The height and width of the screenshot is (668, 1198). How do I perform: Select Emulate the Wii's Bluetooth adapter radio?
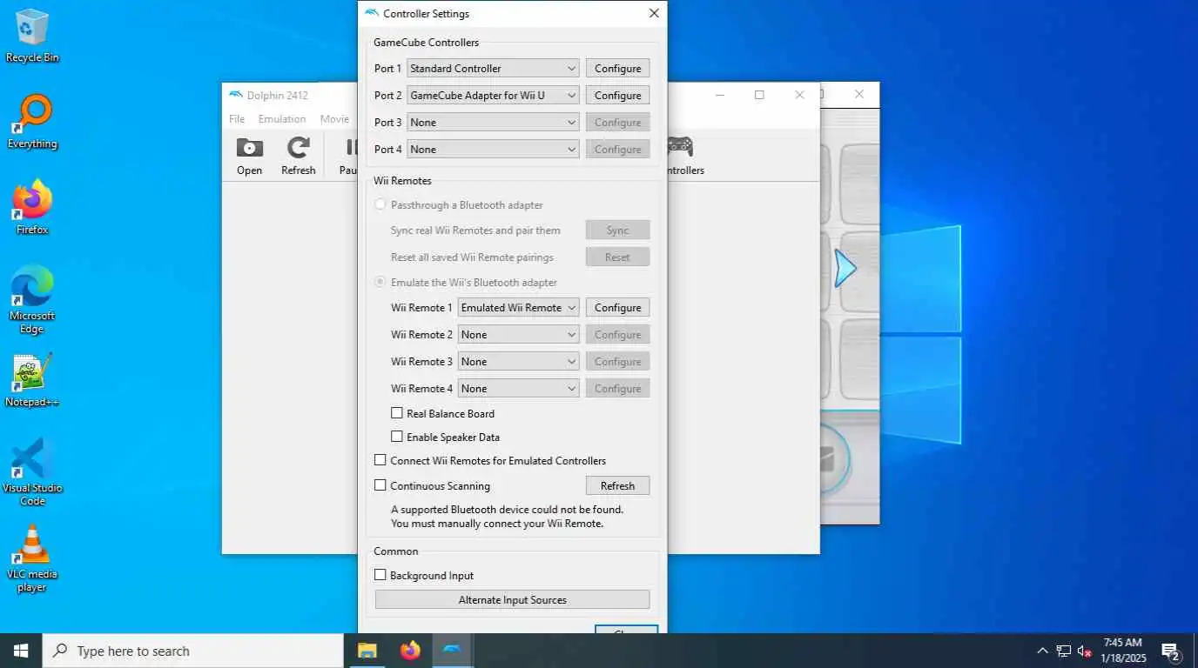(380, 283)
